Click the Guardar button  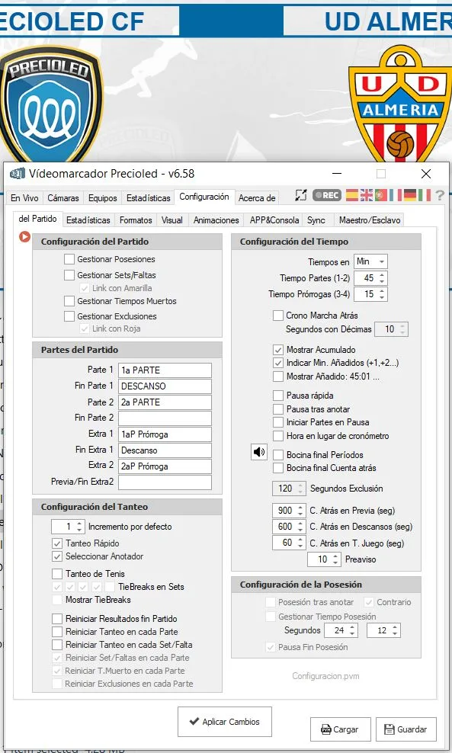point(406,729)
